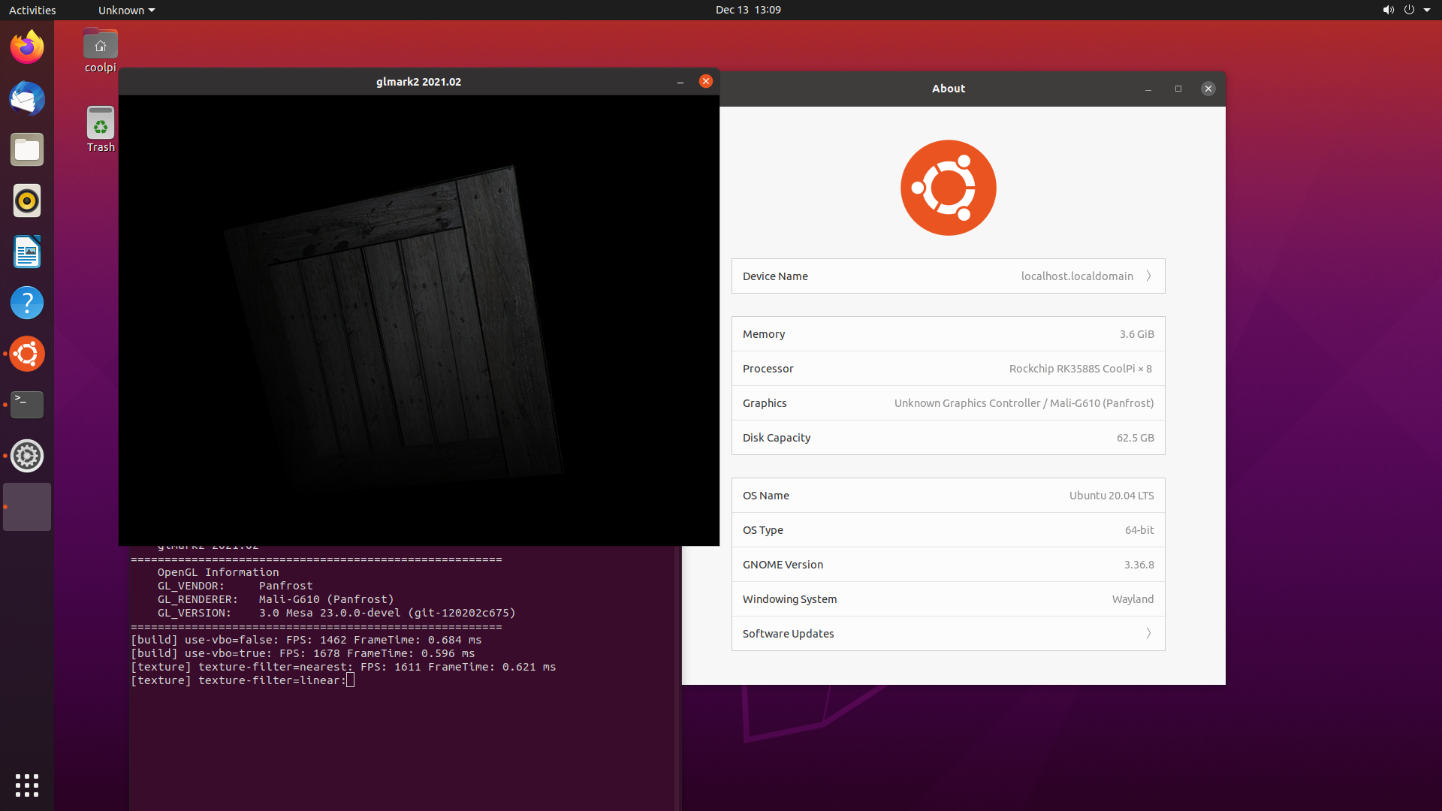Minimize the glmark2 window
This screenshot has width=1442, height=811.
(x=680, y=82)
